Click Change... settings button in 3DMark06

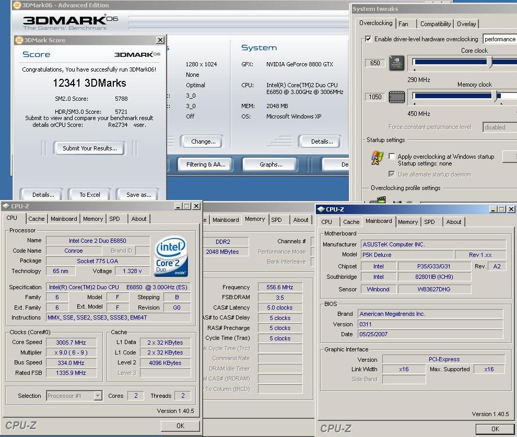coord(203,141)
